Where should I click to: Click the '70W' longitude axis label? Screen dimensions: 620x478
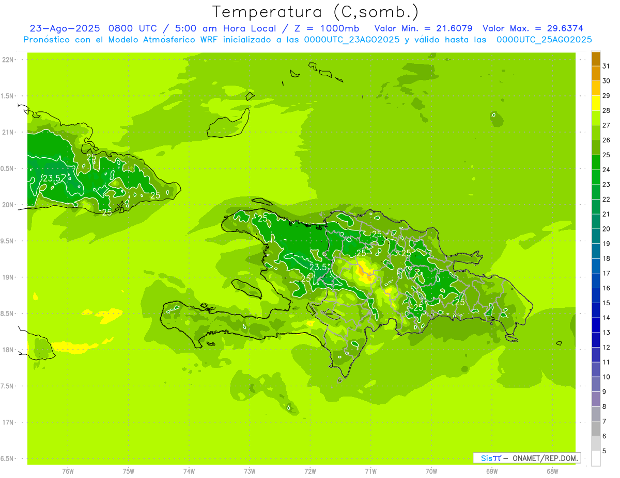(x=431, y=471)
